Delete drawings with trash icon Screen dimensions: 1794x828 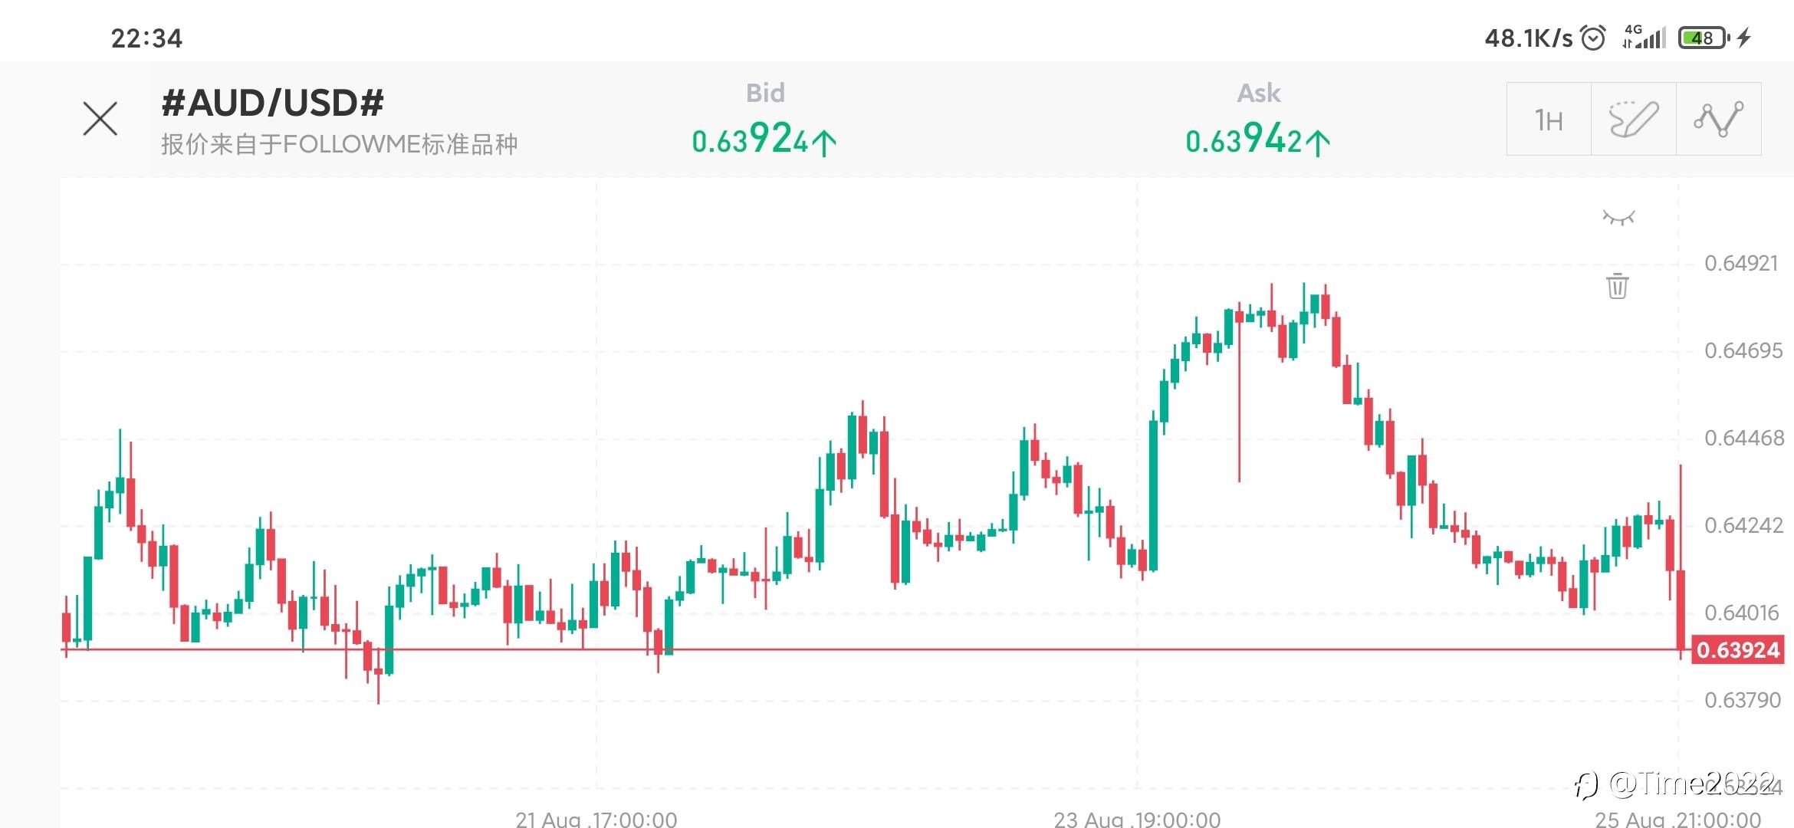[x=1618, y=286]
